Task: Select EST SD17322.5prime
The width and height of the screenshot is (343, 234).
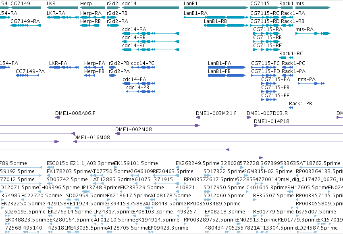Action: coord(207,175)
